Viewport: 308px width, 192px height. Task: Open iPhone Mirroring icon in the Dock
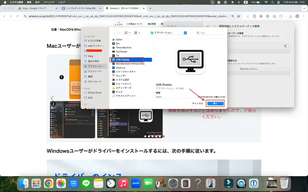210,184
